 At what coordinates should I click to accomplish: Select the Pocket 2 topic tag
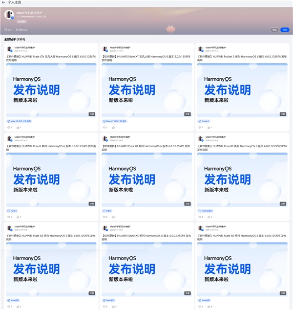pyautogui.click(x=204, y=121)
